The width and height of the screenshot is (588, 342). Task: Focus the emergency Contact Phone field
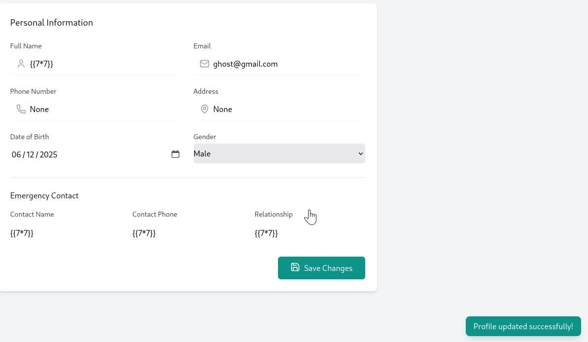186,233
